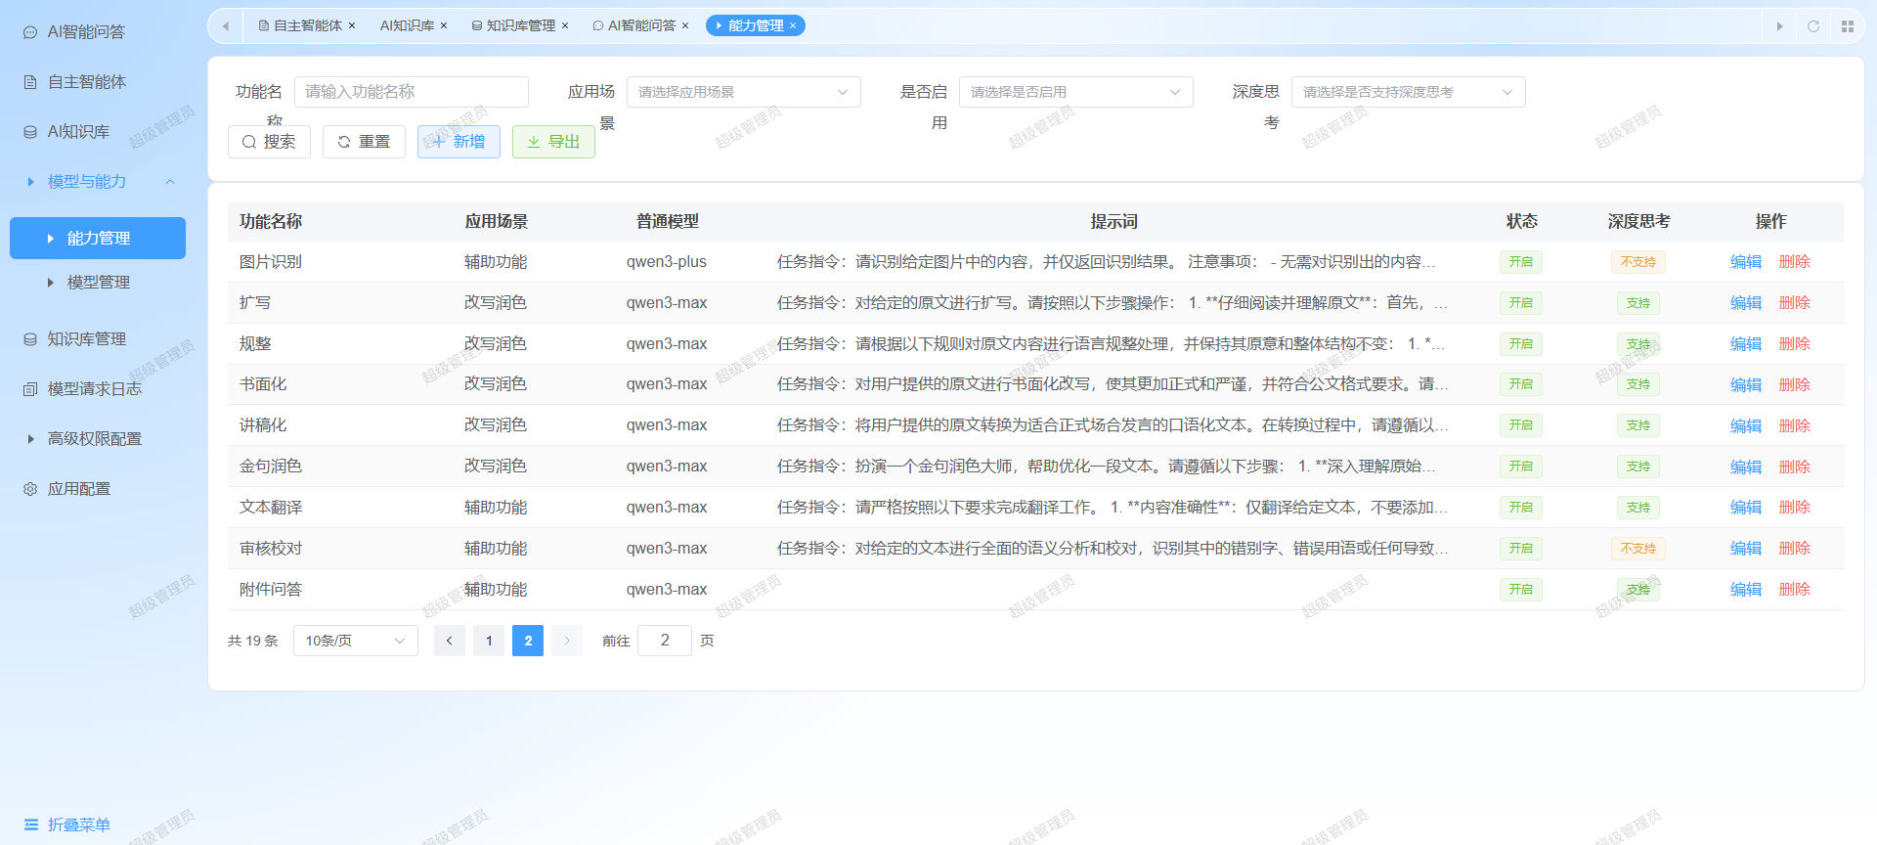1877x845 pixels.
Task: Close the AI智能问答 tab
Action: [685, 26]
